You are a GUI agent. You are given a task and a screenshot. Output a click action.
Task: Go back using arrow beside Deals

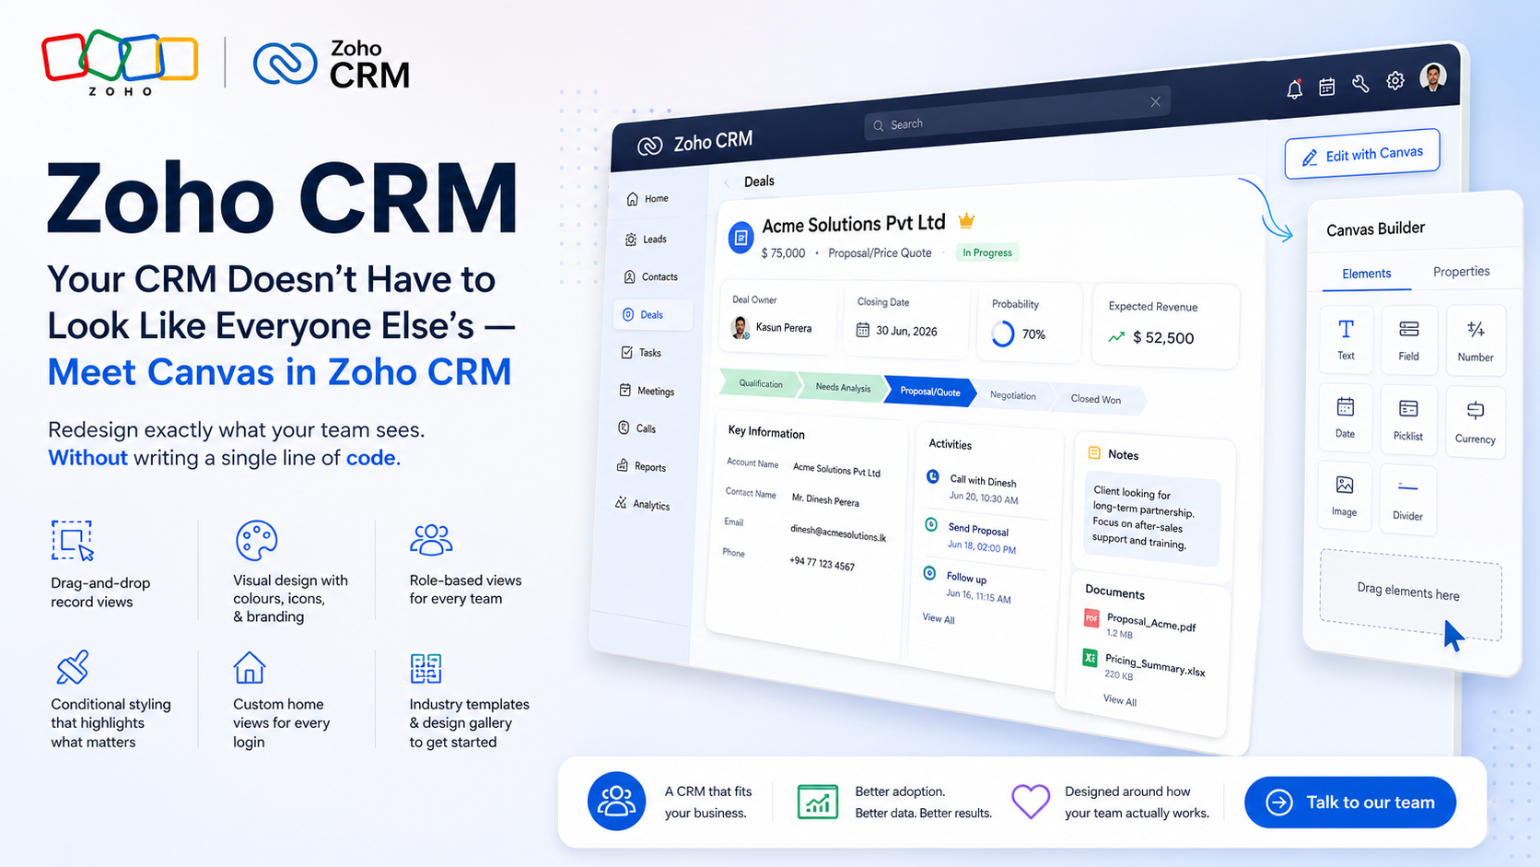(727, 182)
